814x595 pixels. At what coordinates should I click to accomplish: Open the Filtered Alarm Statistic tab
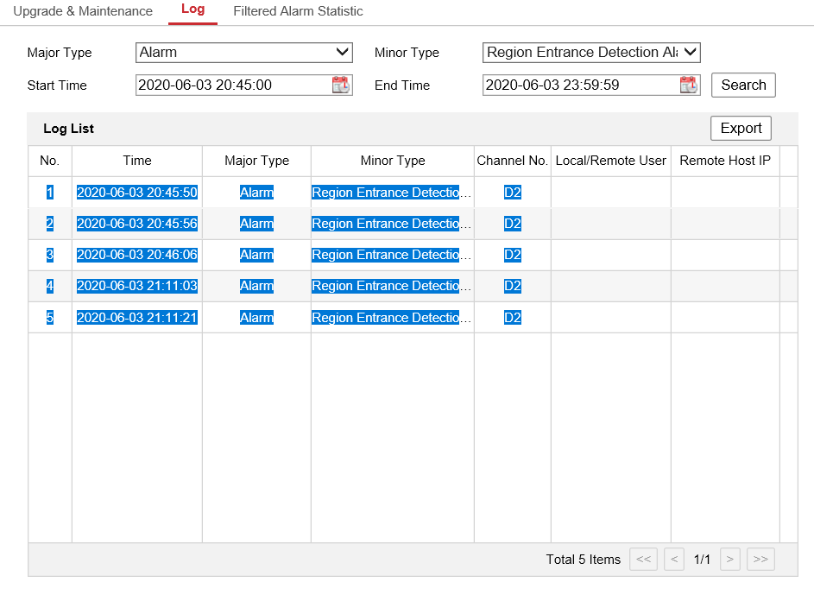pyautogui.click(x=298, y=11)
